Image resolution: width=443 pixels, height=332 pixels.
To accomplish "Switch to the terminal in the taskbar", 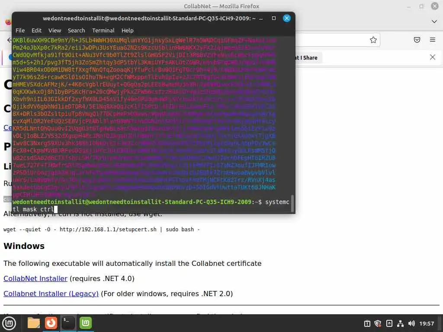I will [x=68, y=323].
